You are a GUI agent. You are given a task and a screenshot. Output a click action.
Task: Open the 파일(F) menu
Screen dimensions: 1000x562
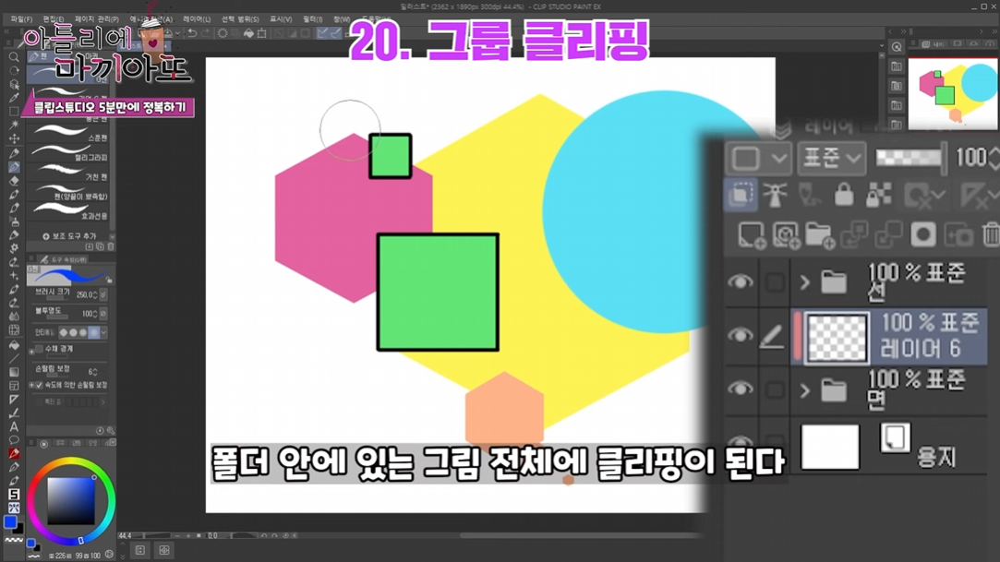coord(21,19)
